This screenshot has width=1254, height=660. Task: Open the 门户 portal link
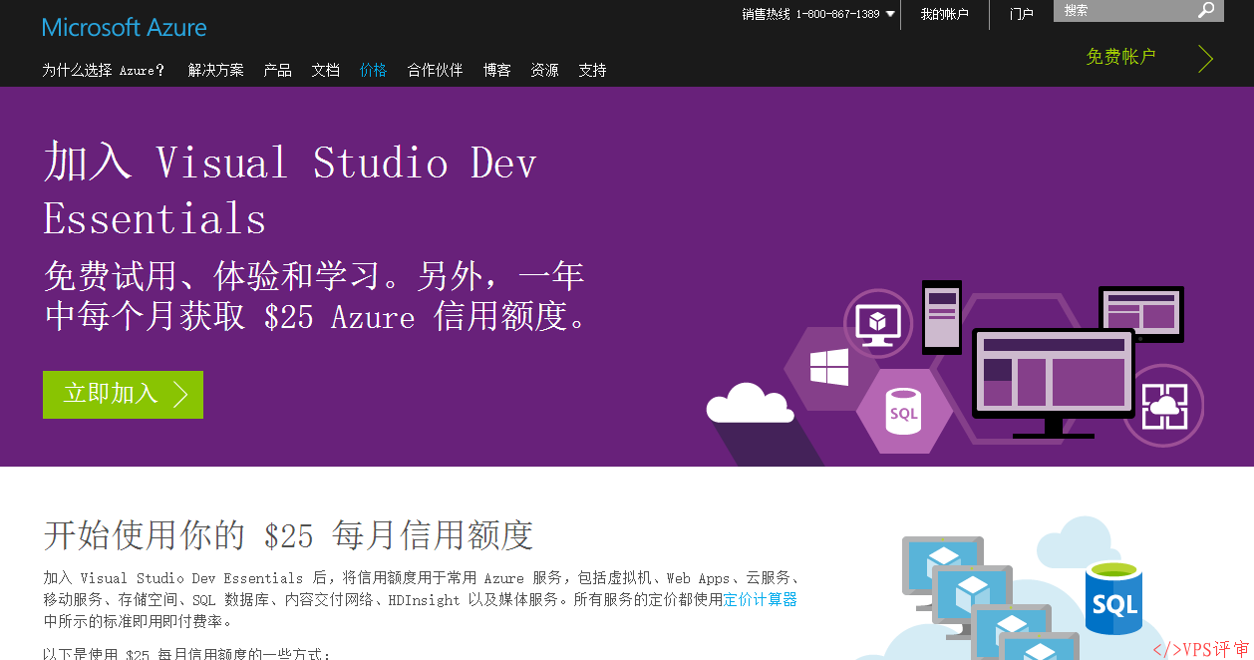[1021, 14]
